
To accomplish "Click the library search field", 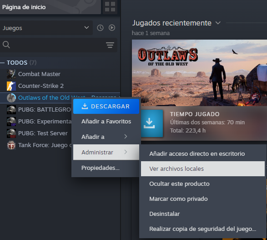I will (58, 45).
